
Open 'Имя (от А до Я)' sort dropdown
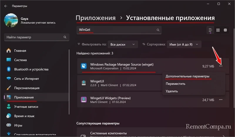184,45
